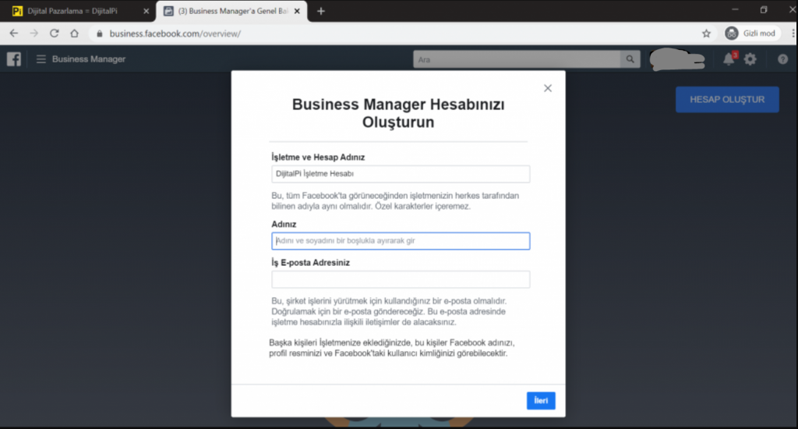This screenshot has height=429, width=798.
Task: Open the help question mark icon
Action: point(782,59)
